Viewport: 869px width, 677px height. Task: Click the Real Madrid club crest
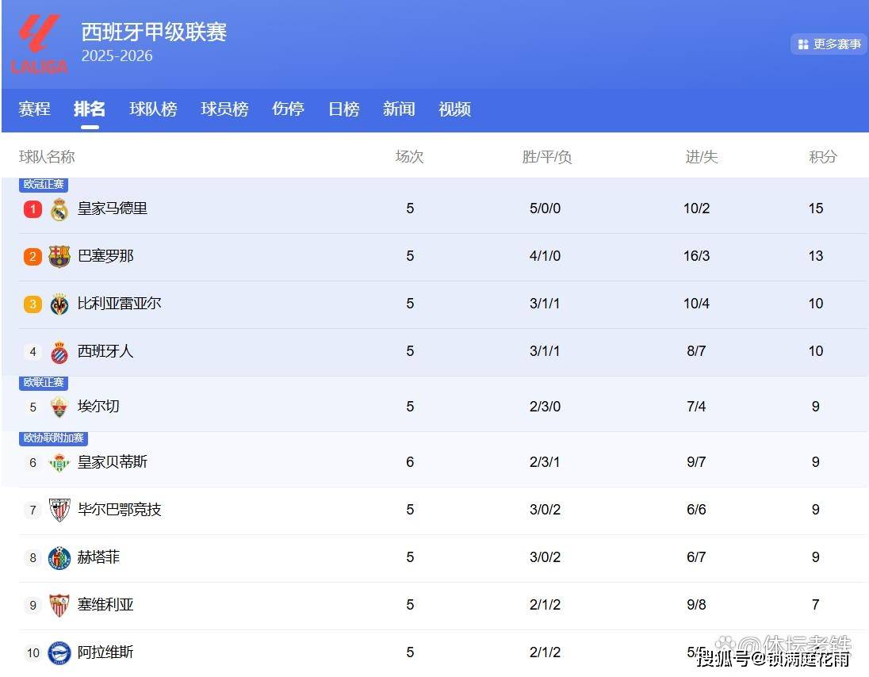(59, 209)
